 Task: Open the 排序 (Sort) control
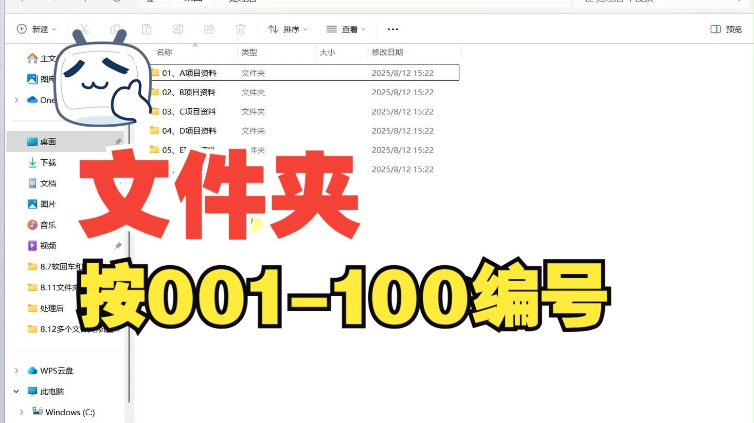tap(287, 29)
